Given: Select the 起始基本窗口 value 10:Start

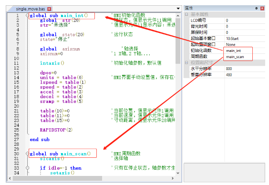Looking at the screenshot, I should pyautogui.click(x=245, y=39).
